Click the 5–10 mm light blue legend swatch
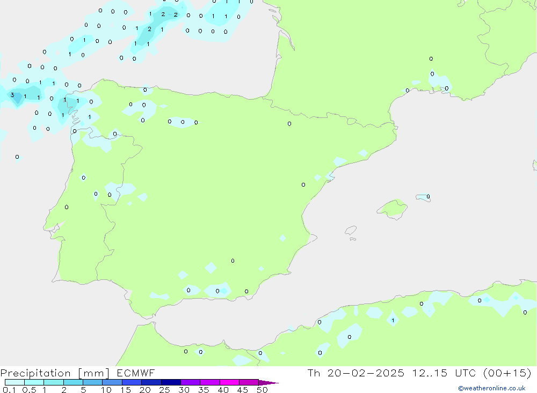 tap(93, 382)
